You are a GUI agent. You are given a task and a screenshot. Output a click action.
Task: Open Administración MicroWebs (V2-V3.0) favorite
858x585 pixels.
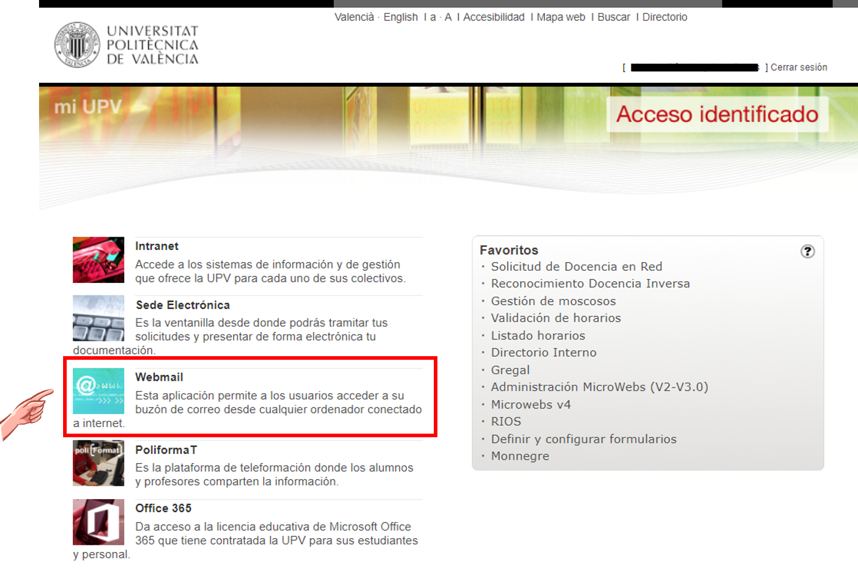click(x=599, y=387)
